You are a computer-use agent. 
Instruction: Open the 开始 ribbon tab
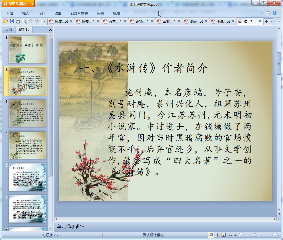(10, 13)
